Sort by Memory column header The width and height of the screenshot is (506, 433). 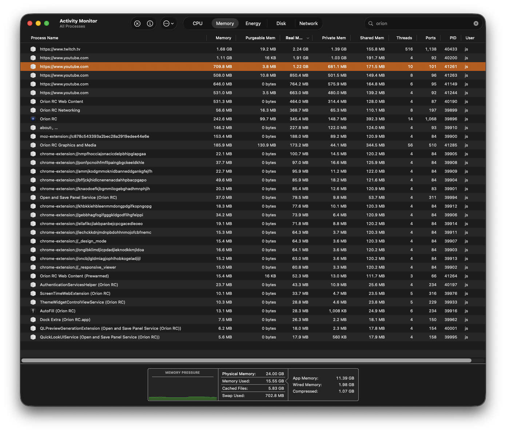[223, 38]
